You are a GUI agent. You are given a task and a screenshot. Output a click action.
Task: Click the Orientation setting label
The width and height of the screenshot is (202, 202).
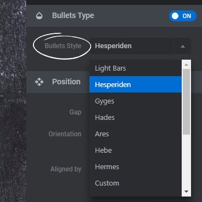coord(65,134)
